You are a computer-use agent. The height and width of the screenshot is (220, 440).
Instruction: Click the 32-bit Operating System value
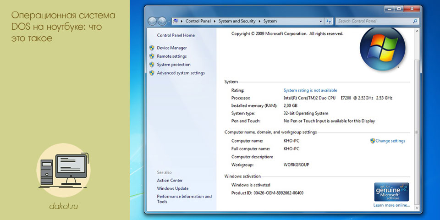click(306, 113)
